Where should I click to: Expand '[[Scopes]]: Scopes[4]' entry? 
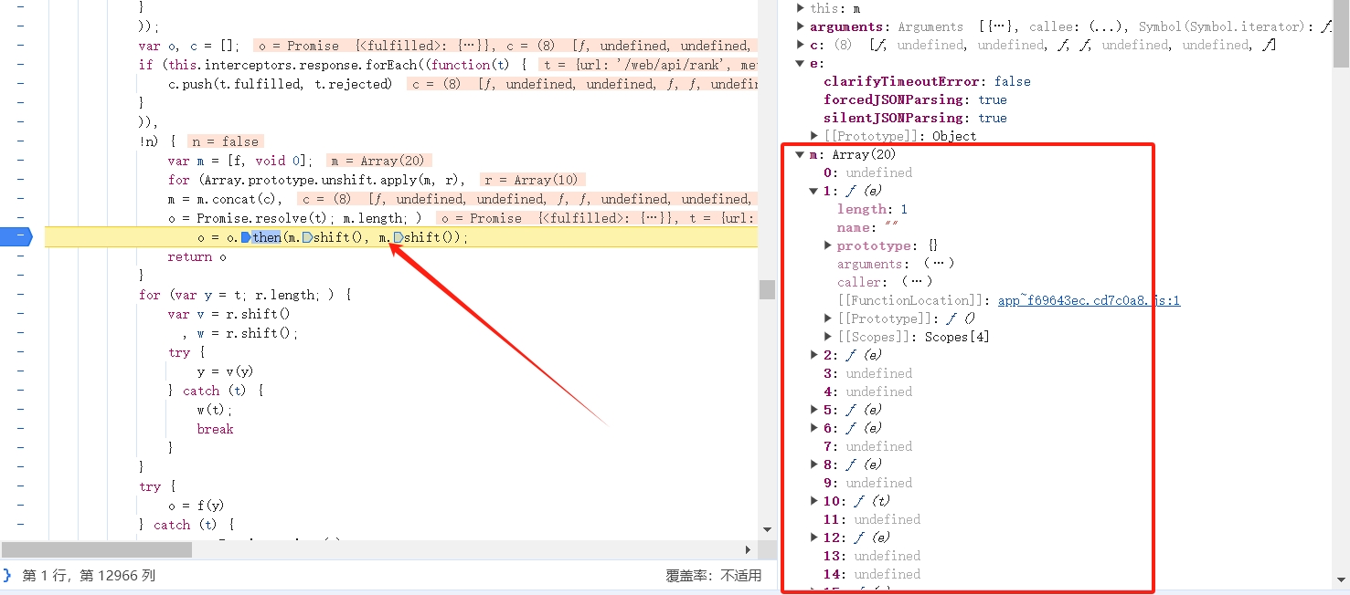[828, 337]
